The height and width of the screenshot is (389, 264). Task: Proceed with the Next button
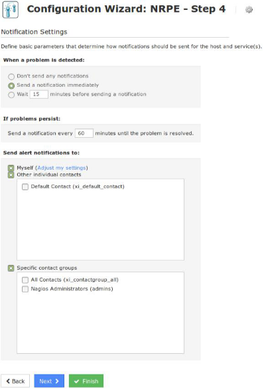(x=49, y=381)
